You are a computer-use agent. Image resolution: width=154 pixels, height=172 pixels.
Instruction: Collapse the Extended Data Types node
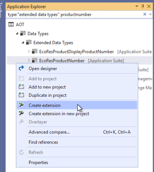23,42
